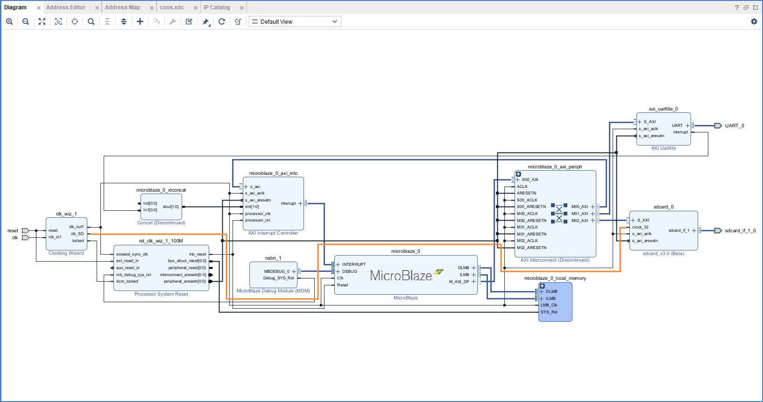The image size is (763, 402).
Task: Fit the diagram with Zoom Fit icon
Action: 42,21
